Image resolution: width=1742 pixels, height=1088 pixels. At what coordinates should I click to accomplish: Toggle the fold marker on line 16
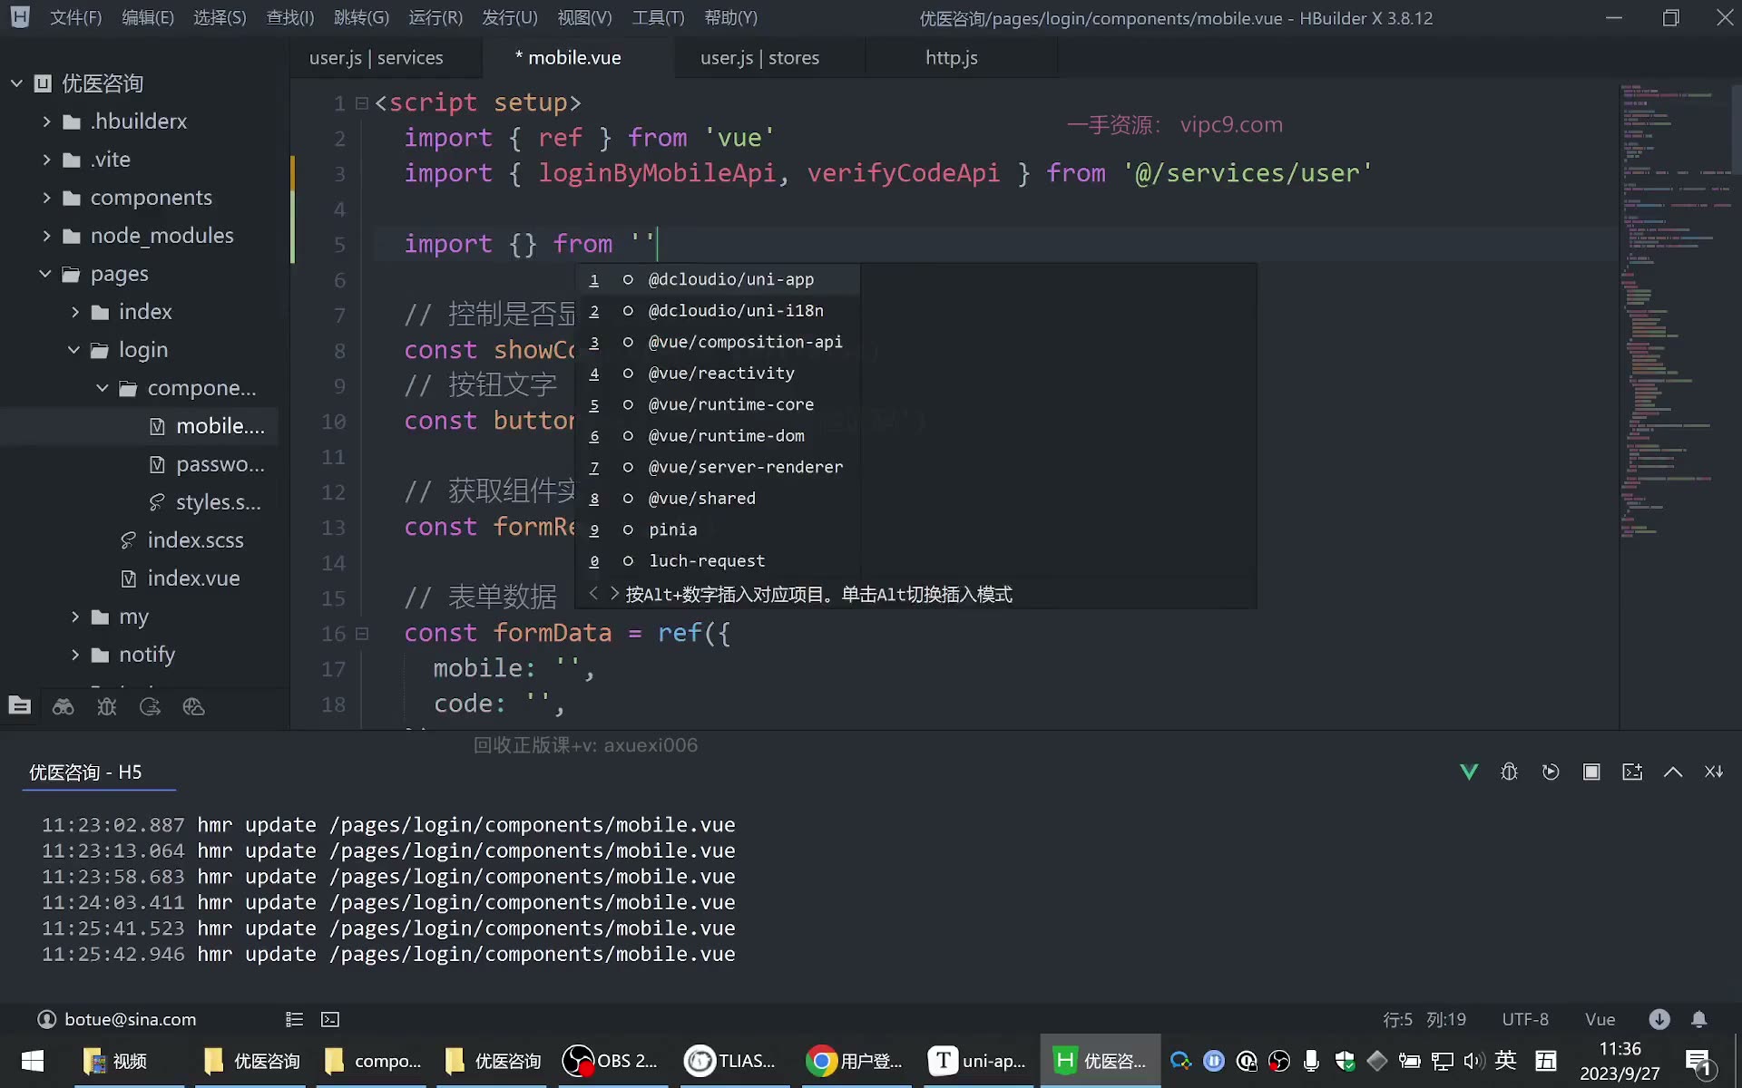pyautogui.click(x=362, y=634)
